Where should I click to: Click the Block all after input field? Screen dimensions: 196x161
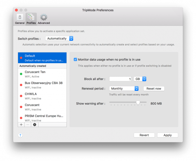[x=120, y=79]
